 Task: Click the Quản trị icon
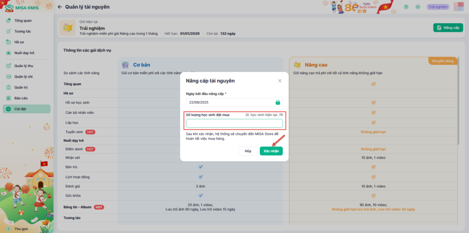(x=9, y=88)
